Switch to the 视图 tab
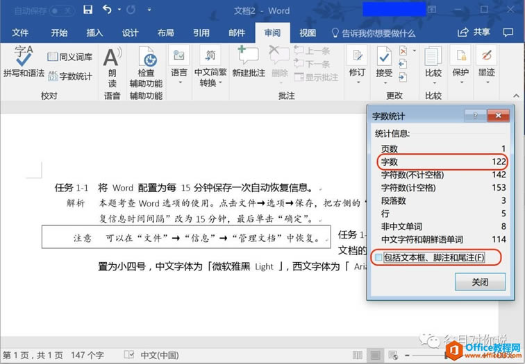This screenshot has width=525, height=364. (308, 33)
